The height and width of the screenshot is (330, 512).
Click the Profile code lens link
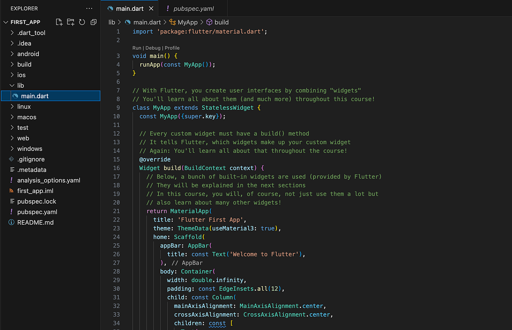172,48
